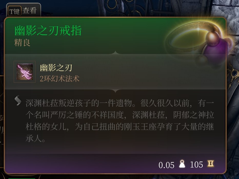Image resolution: width=239 pixels, height=179 pixels.
Task: Click the 幽影之刃 spell icon
Action: [x=25, y=72]
